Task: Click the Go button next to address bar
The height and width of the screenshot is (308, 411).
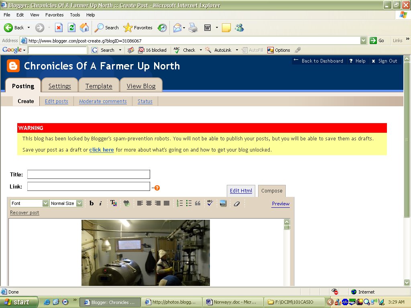Action: point(377,41)
